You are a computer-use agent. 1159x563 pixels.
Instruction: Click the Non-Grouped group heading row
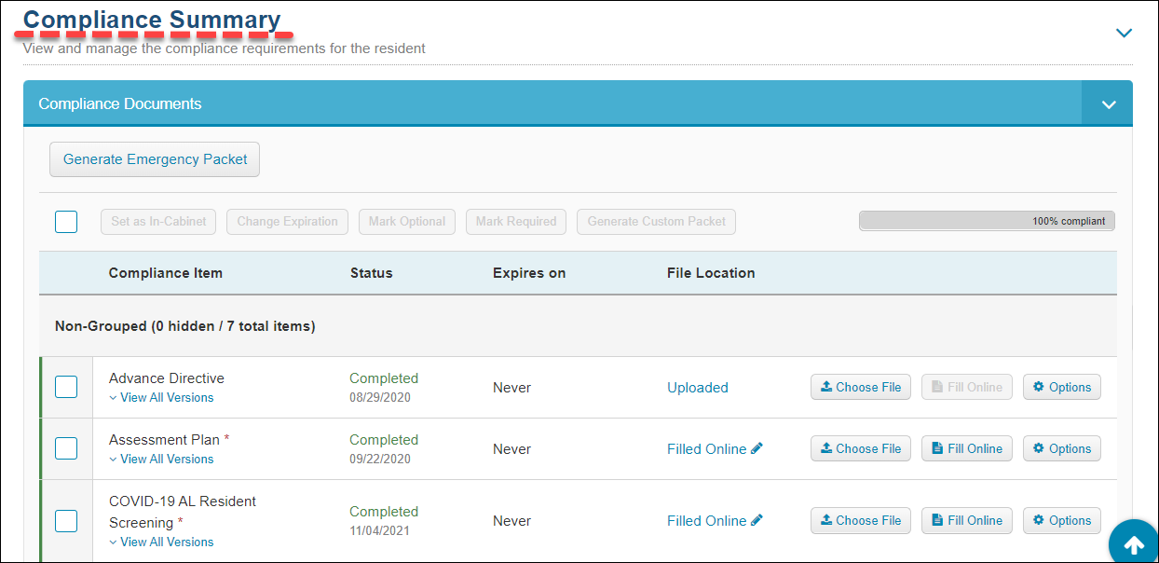578,326
